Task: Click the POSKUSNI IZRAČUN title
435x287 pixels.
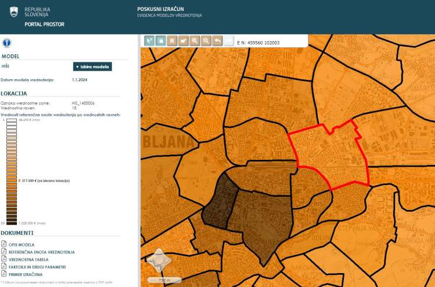Action: pos(161,9)
